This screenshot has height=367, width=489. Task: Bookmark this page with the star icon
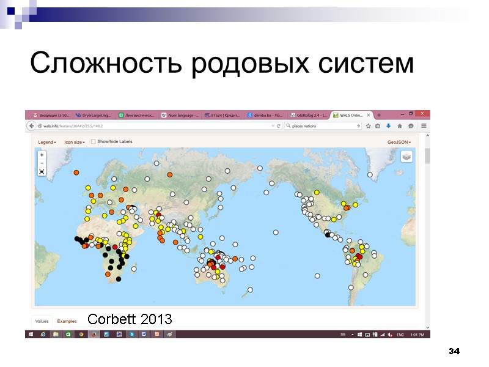coord(369,126)
